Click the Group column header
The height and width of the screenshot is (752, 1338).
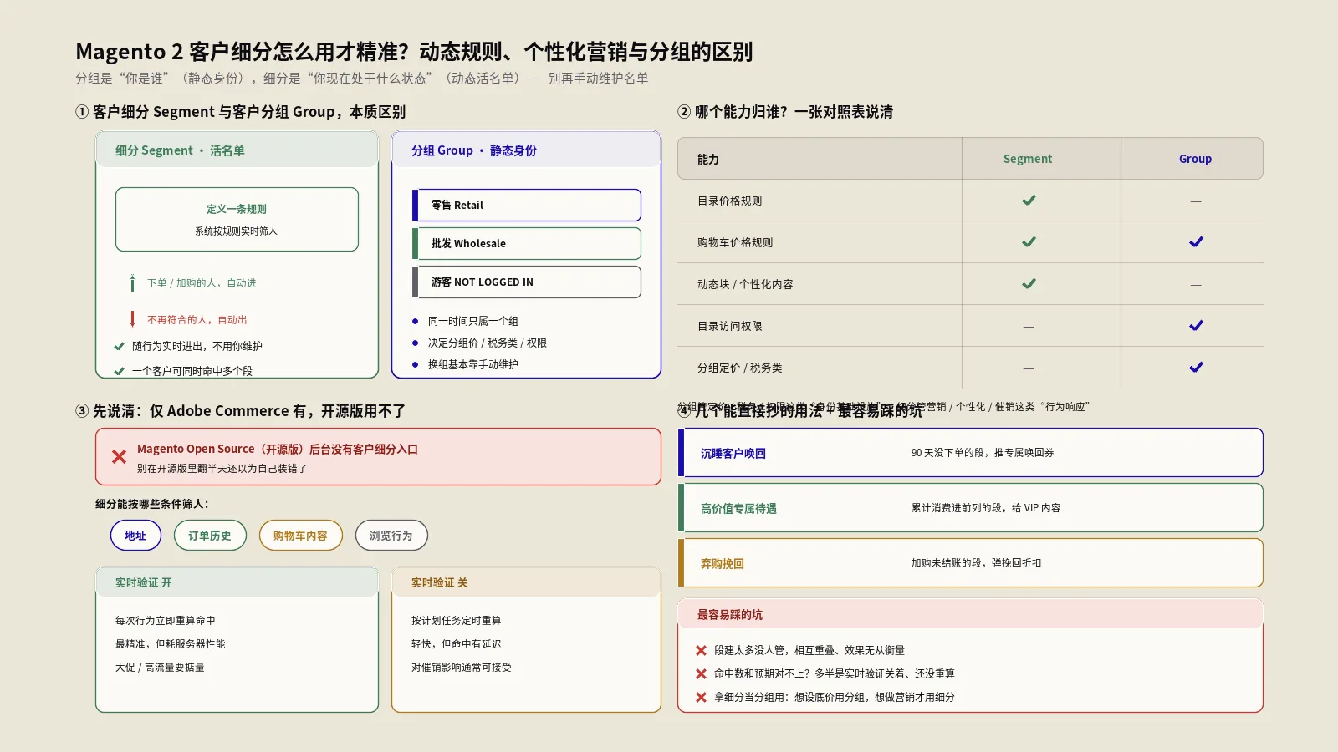pyautogui.click(x=1195, y=159)
